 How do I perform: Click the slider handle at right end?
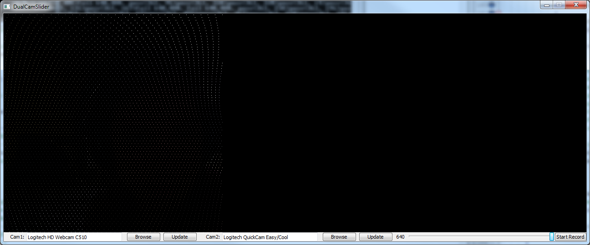552,237
